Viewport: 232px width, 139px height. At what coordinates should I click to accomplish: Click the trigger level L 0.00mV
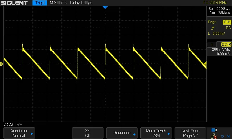pyautogui.click(x=216, y=34)
